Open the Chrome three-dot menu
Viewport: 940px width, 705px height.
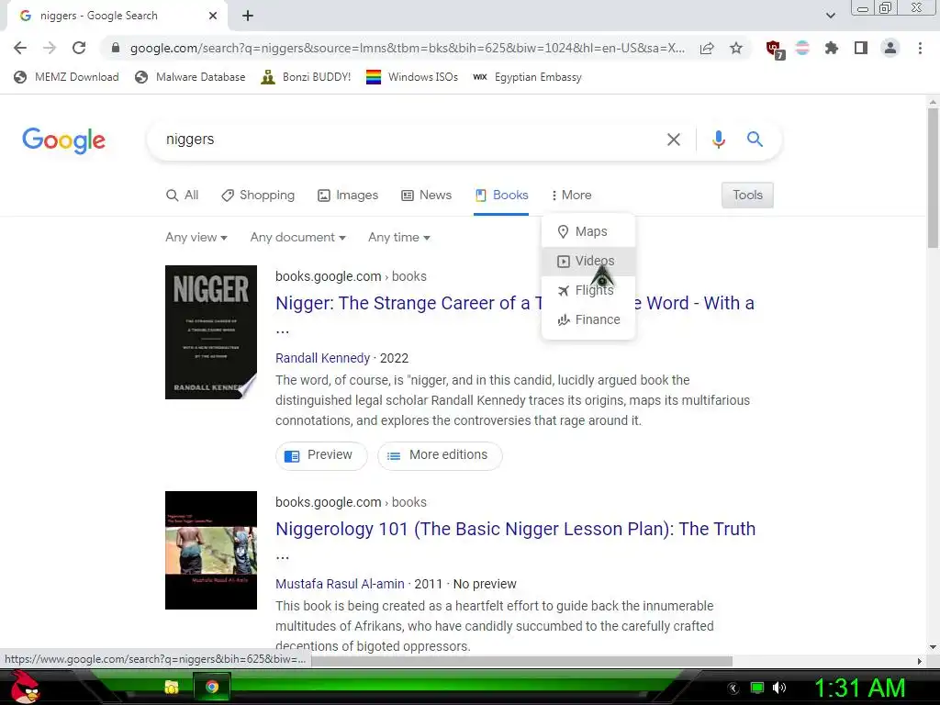pos(920,48)
